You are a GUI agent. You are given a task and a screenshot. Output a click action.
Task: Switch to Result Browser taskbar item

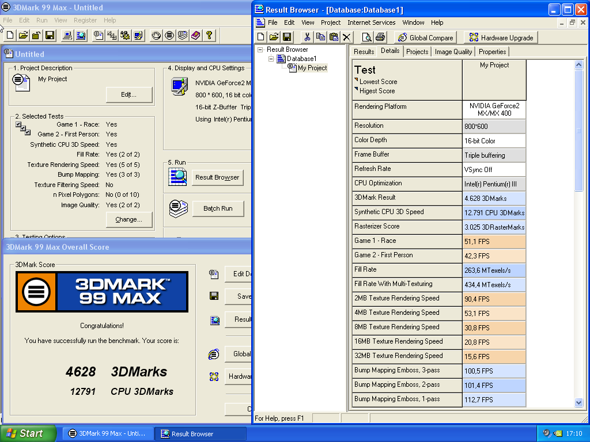pos(201,433)
